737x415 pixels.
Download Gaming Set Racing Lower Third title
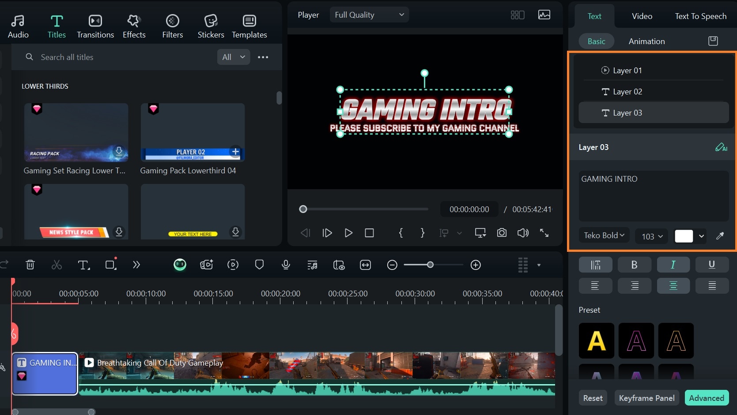(119, 151)
